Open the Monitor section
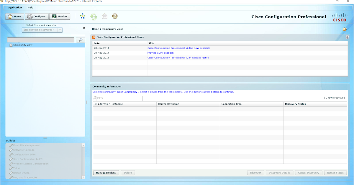 coord(60,16)
